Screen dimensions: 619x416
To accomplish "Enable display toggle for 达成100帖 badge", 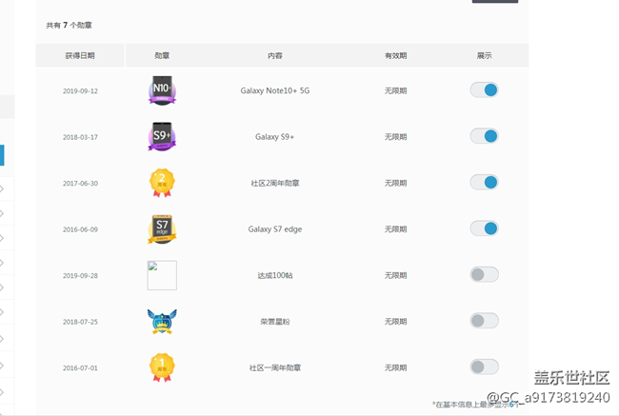I will coord(484,275).
